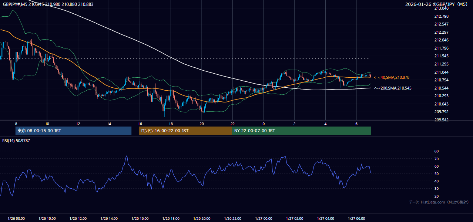Click the 1/26 20:00 time label
The image size is (473, 222).
pyautogui.click(x=201, y=219)
